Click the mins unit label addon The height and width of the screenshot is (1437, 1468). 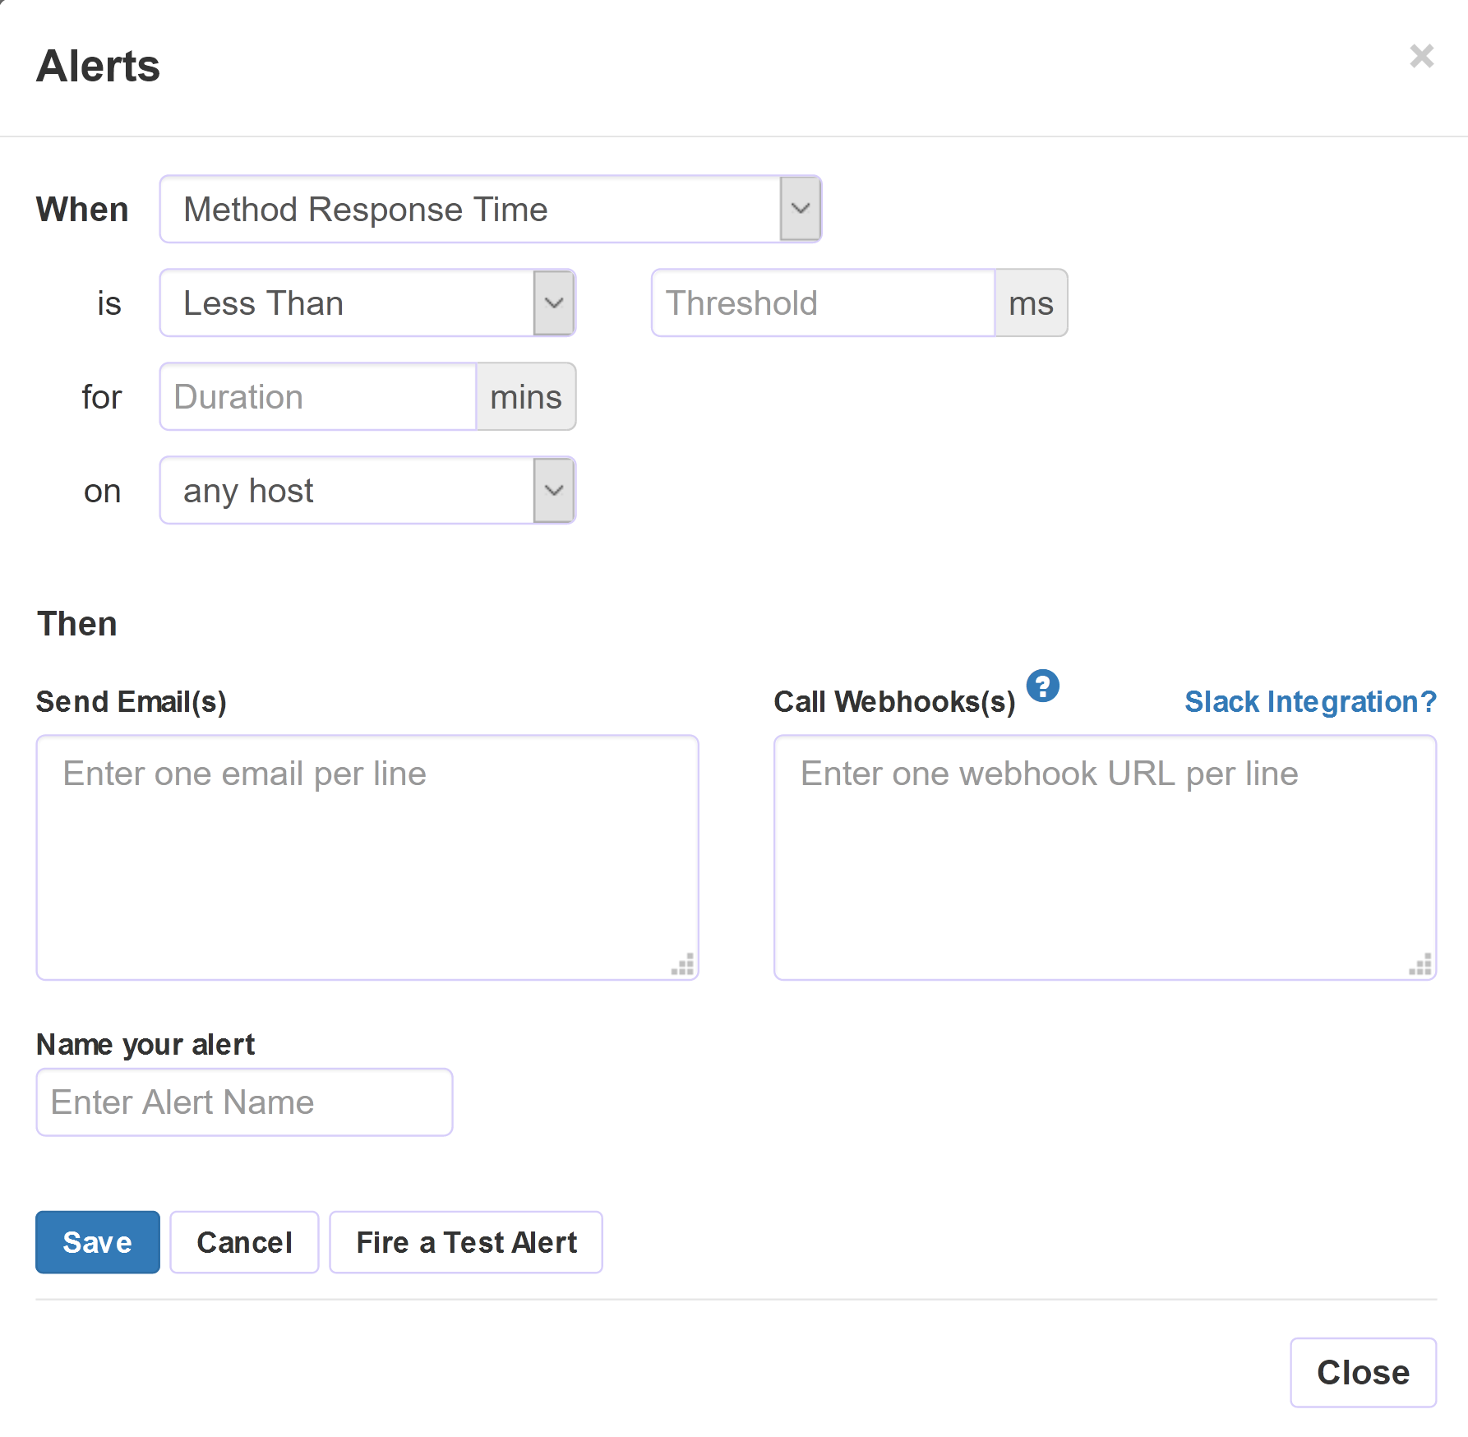click(x=526, y=397)
